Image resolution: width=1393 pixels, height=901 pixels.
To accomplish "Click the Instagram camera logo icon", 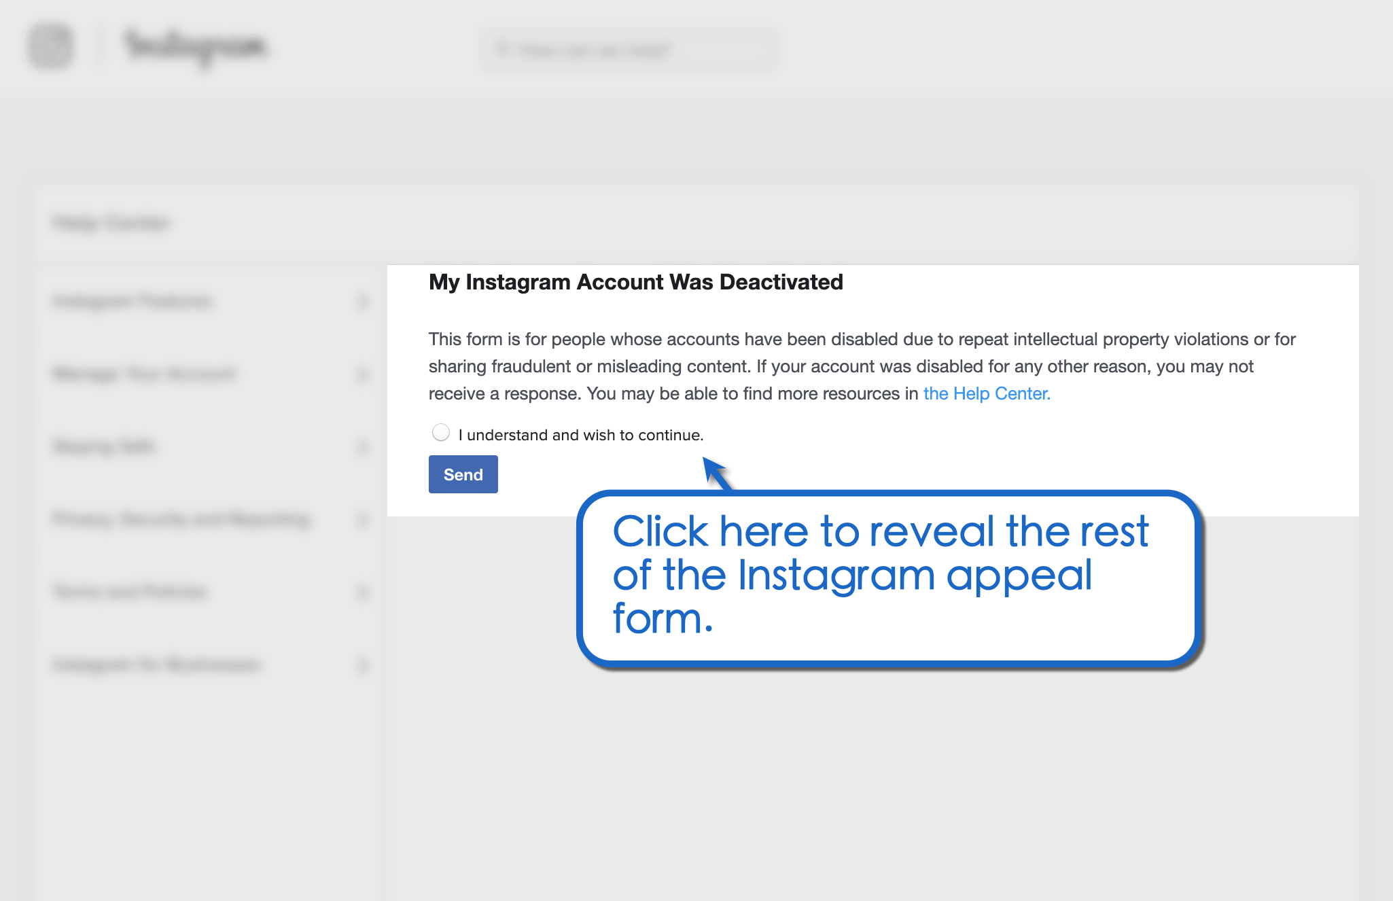I will (x=51, y=46).
